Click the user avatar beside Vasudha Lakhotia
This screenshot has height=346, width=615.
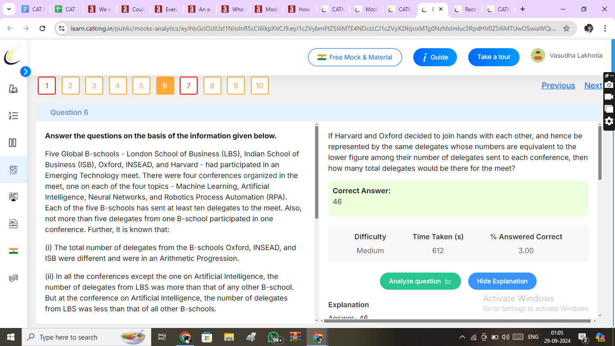[x=538, y=56]
